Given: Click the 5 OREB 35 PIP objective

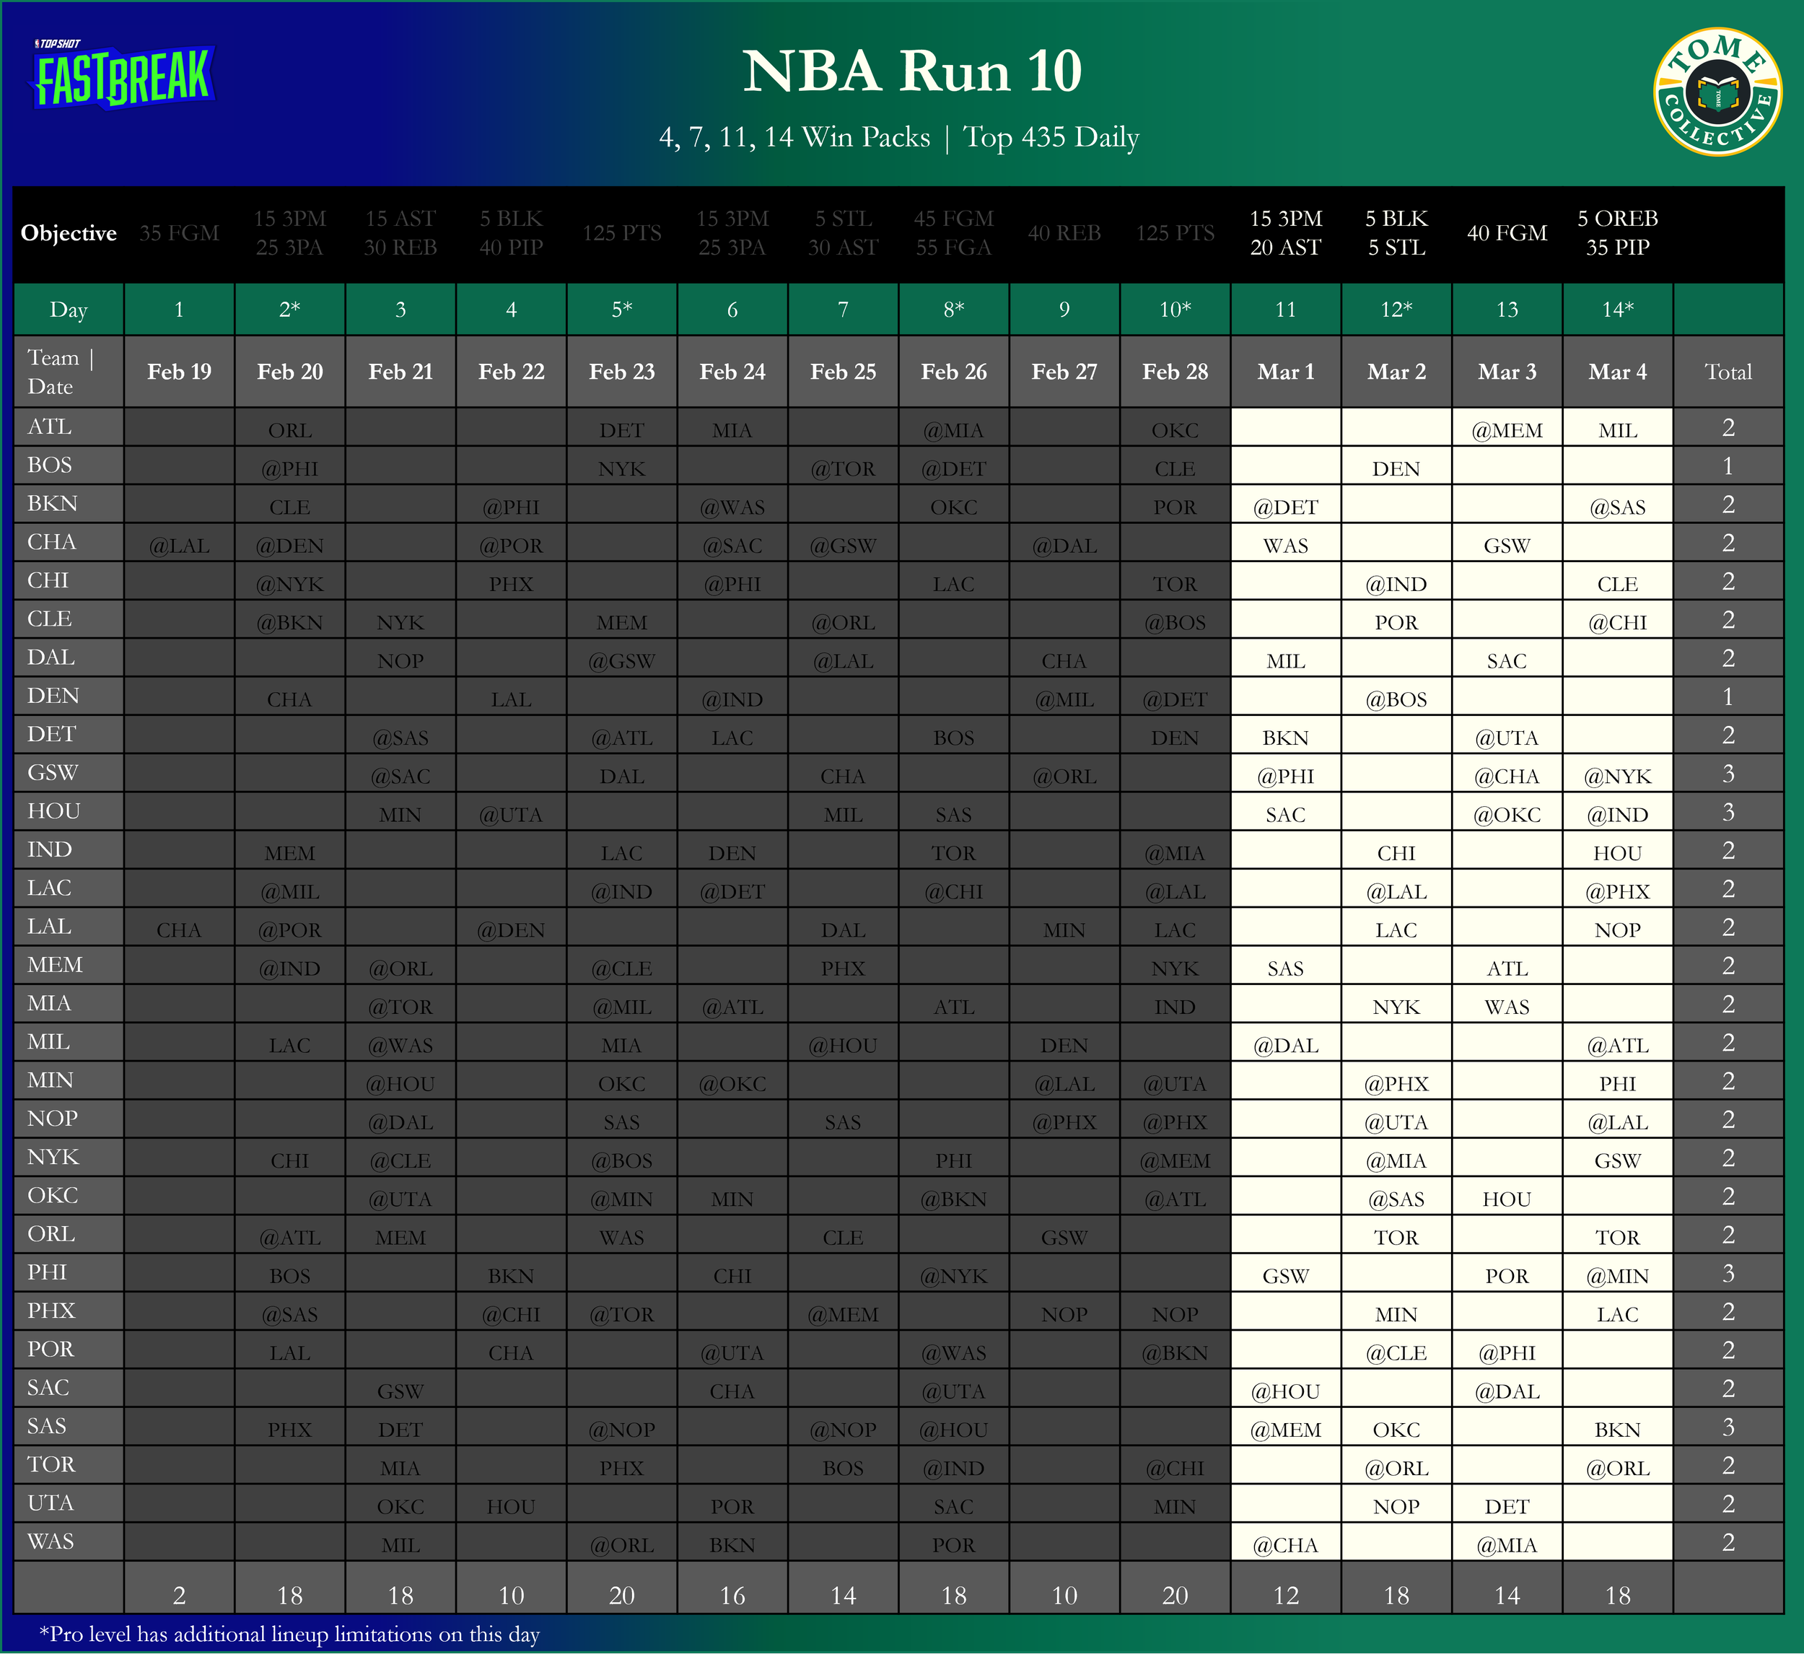Looking at the screenshot, I should tap(1617, 233).
